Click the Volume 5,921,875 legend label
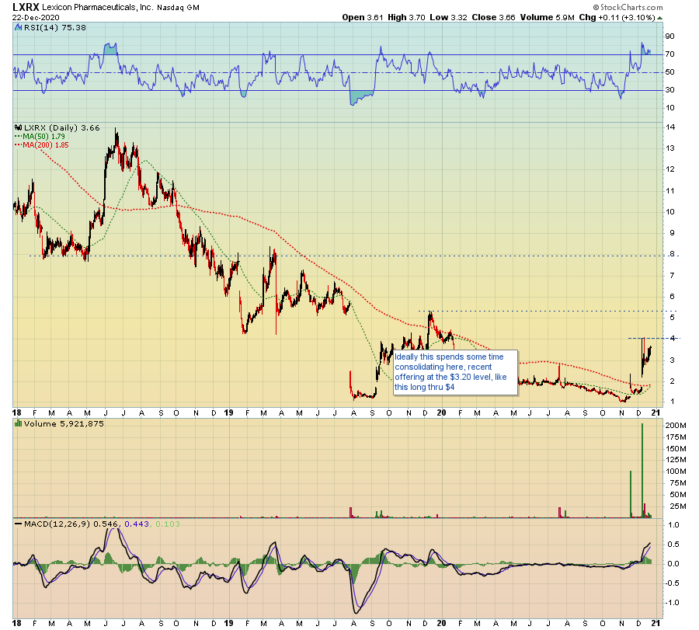The height and width of the screenshot is (630, 699). pos(64,423)
